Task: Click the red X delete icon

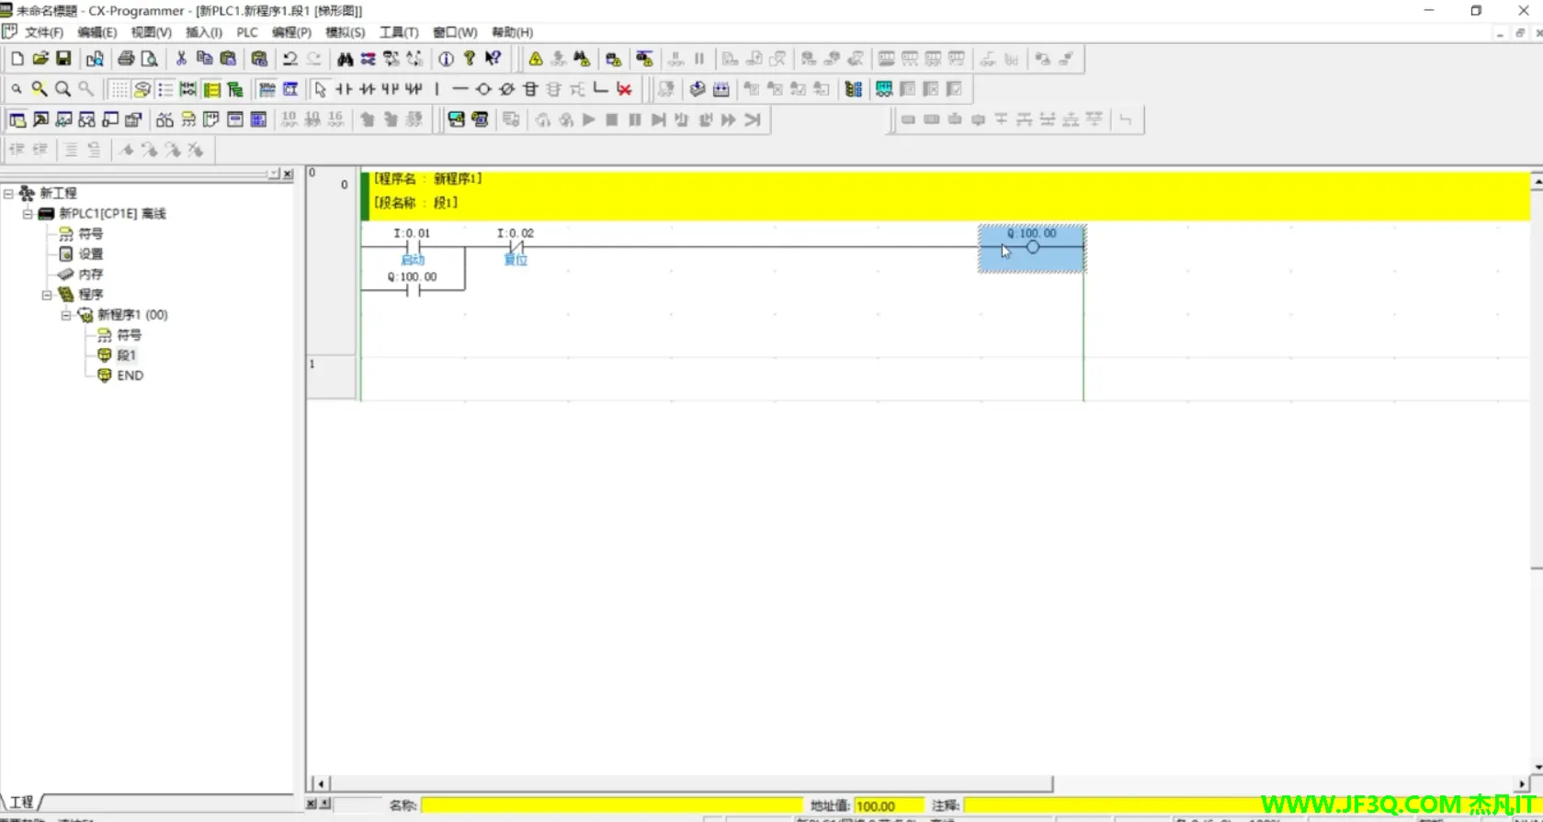Action: click(x=624, y=89)
